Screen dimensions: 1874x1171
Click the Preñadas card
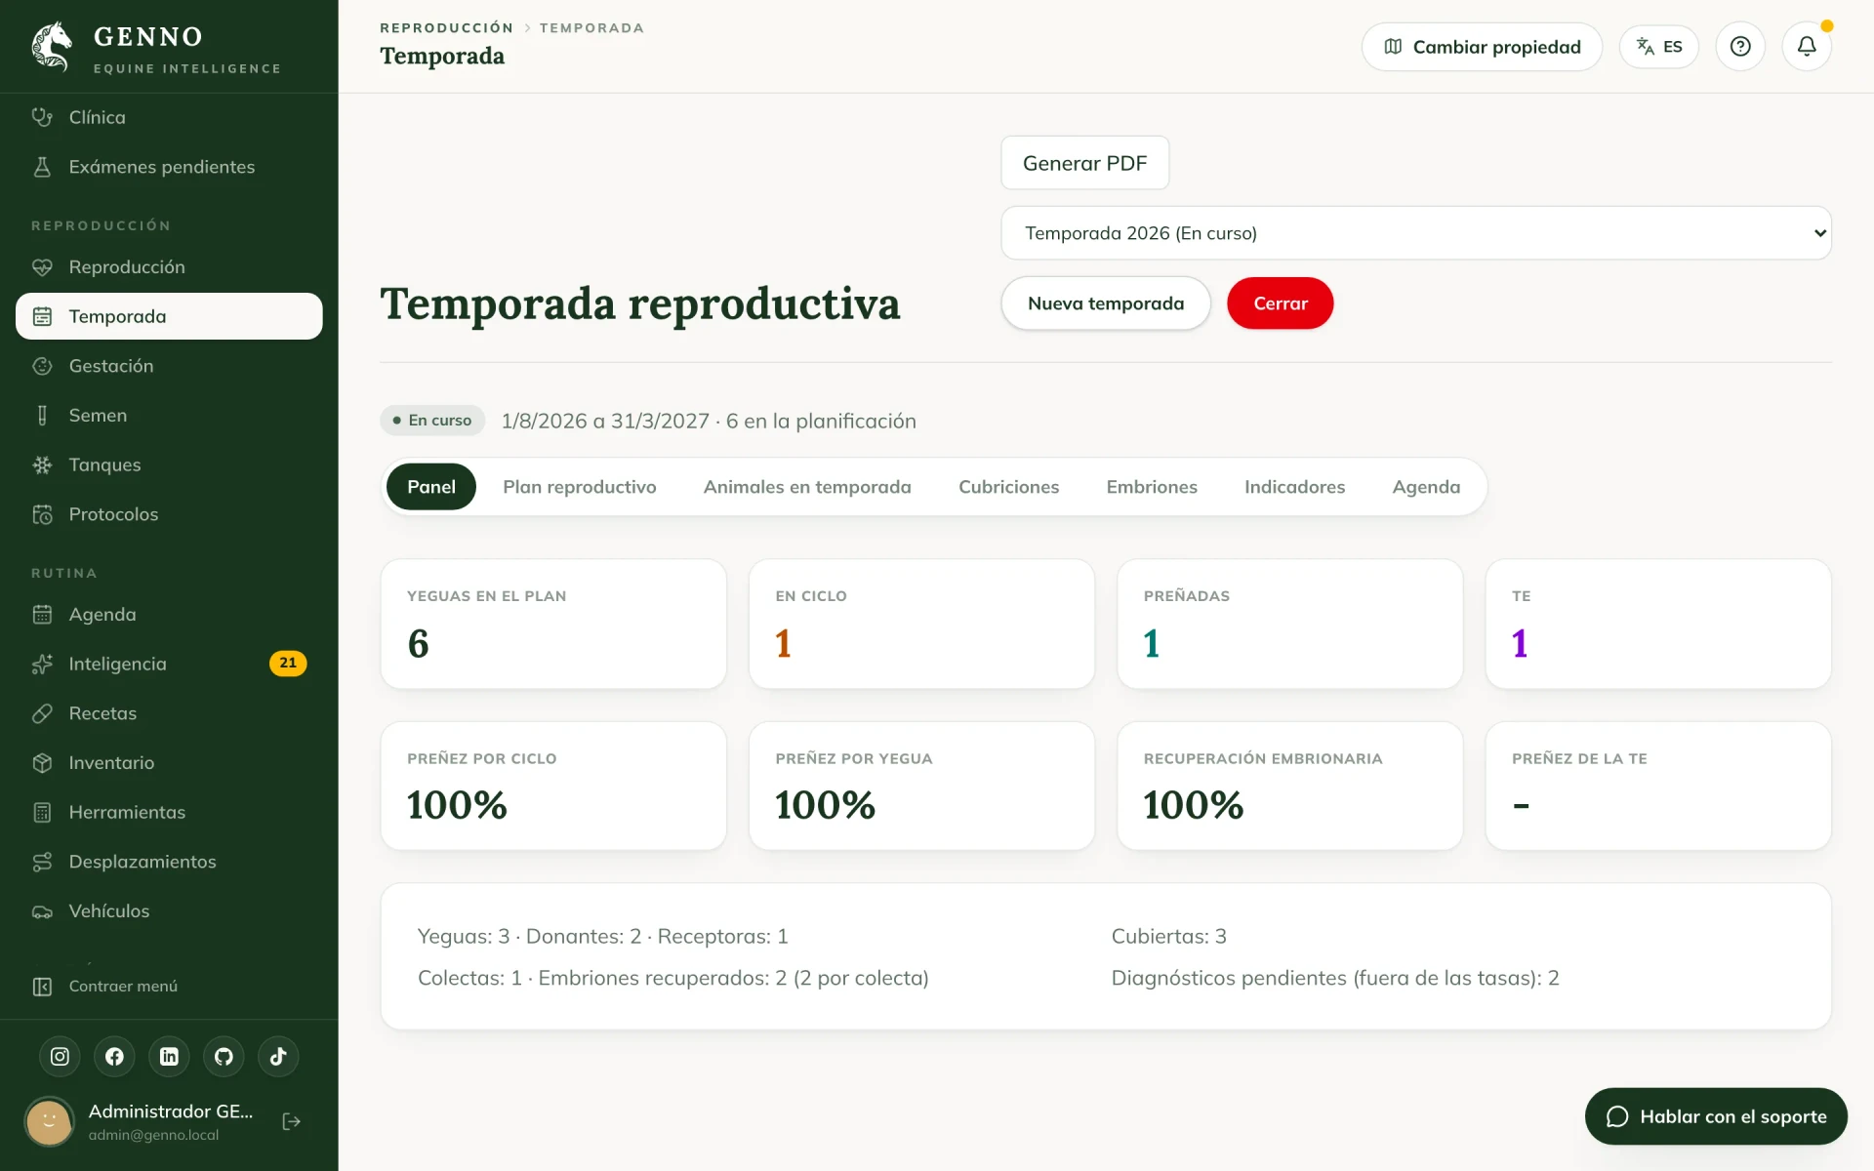[x=1289, y=625]
